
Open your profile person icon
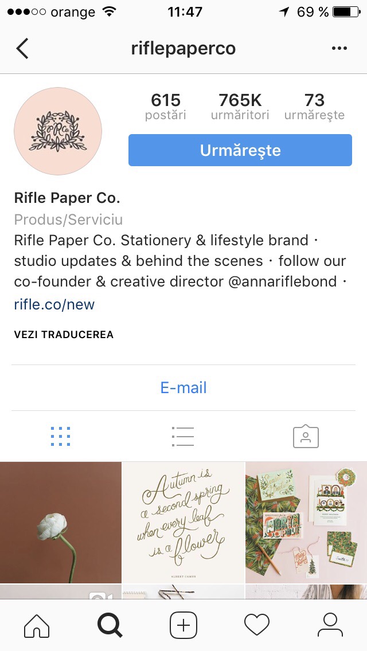point(330,625)
